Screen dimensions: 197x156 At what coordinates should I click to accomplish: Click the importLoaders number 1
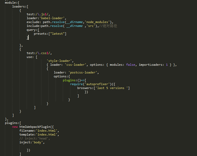(167, 65)
